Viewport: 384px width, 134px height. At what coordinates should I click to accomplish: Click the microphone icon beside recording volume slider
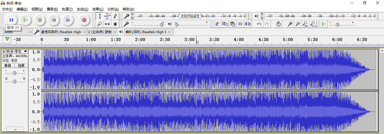(x=127, y=24)
